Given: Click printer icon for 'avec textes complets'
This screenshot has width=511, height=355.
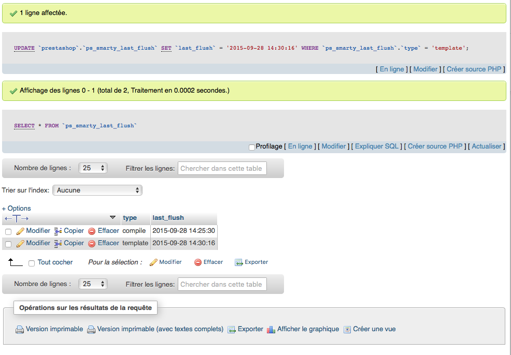Looking at the screenshot, I should point(91,330).
